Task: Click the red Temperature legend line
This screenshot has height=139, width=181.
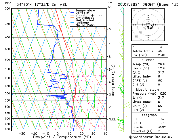Action: tap(73, 10)
